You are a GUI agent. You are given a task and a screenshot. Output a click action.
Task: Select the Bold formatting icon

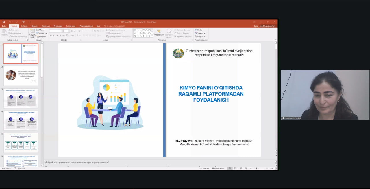click(x=51, y=36)
